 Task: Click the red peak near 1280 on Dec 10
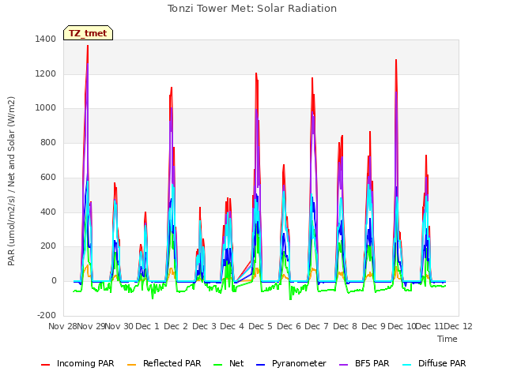click(x=396, y=61)
